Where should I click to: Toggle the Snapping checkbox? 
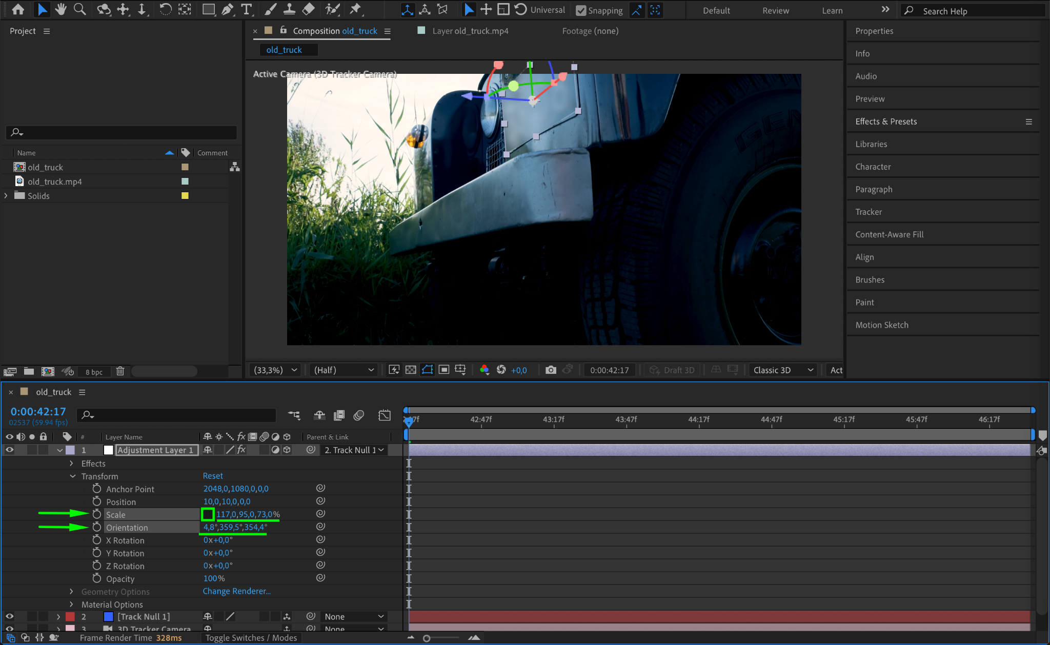click(x=581, y=10)
